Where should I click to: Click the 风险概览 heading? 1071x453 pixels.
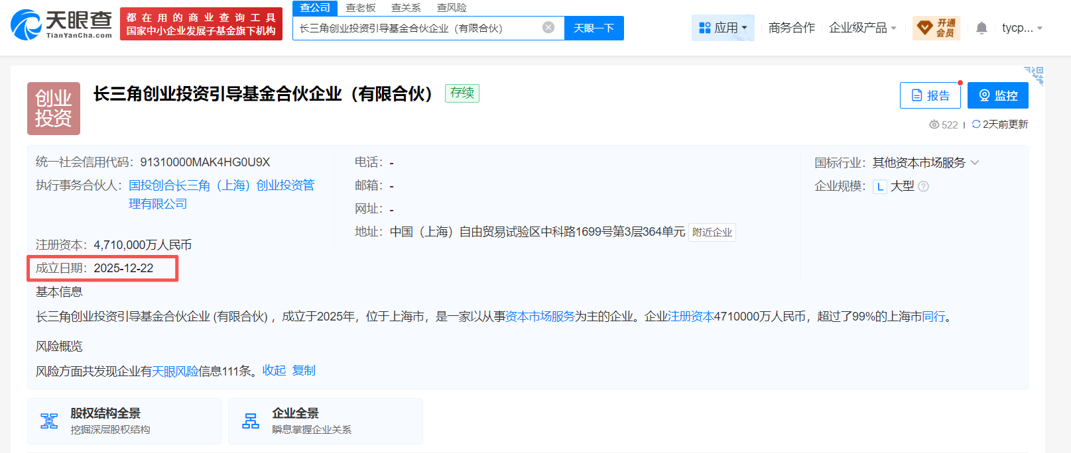point(59,346)
